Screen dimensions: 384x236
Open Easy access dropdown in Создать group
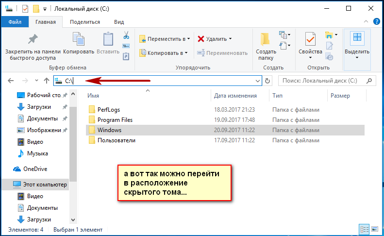click(285, 46)
